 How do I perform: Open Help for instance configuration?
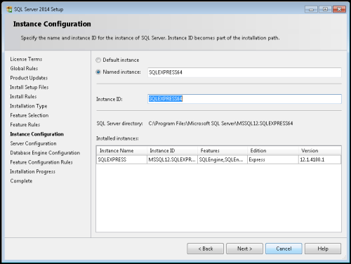click(323, 249)
